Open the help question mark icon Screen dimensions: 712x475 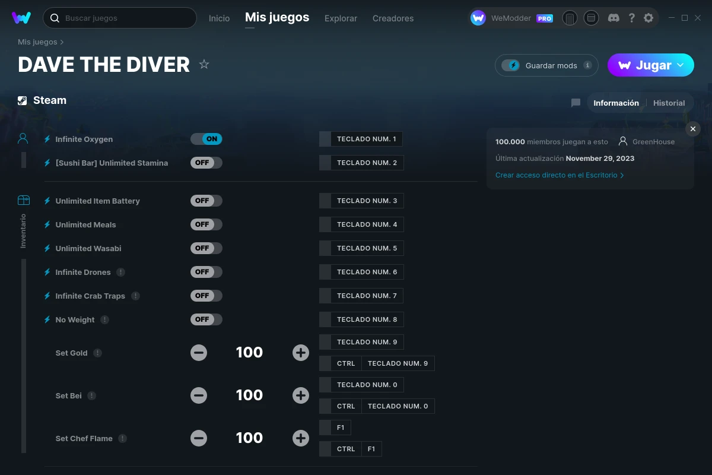[632, 18]
